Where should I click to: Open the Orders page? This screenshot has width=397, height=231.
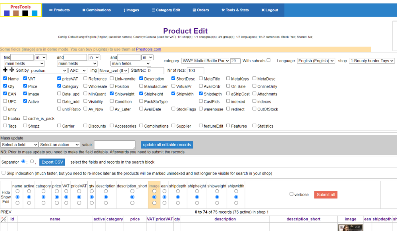(x=200, y=10)
